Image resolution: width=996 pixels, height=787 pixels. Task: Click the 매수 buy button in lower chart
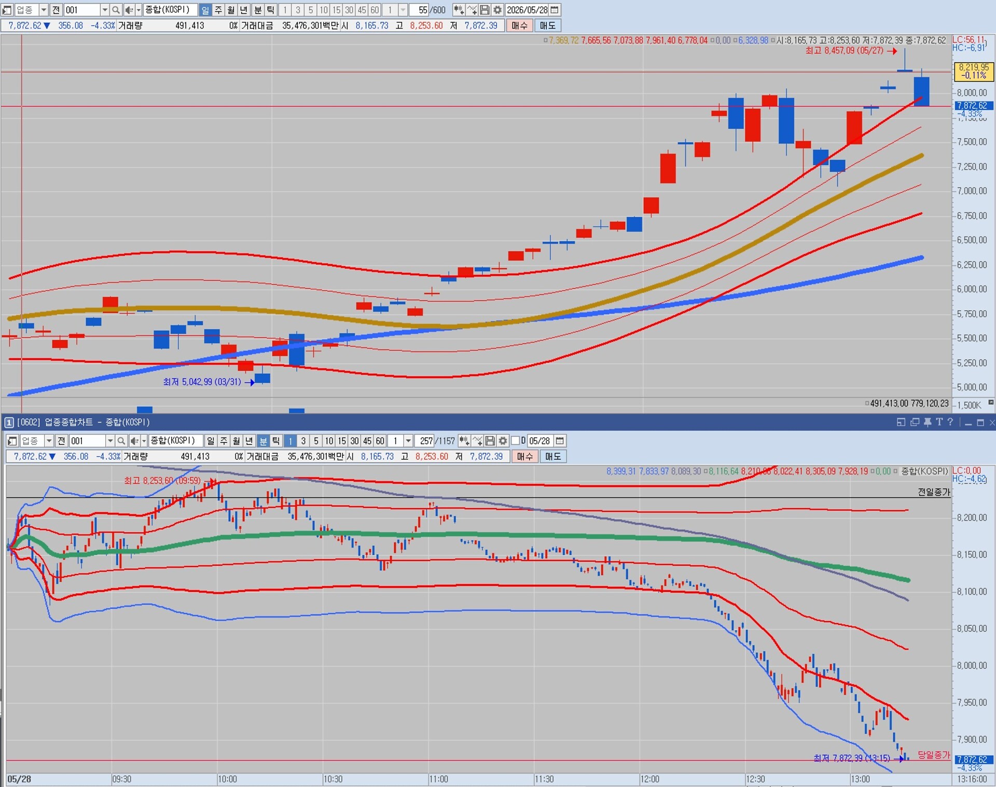[525, 456]
